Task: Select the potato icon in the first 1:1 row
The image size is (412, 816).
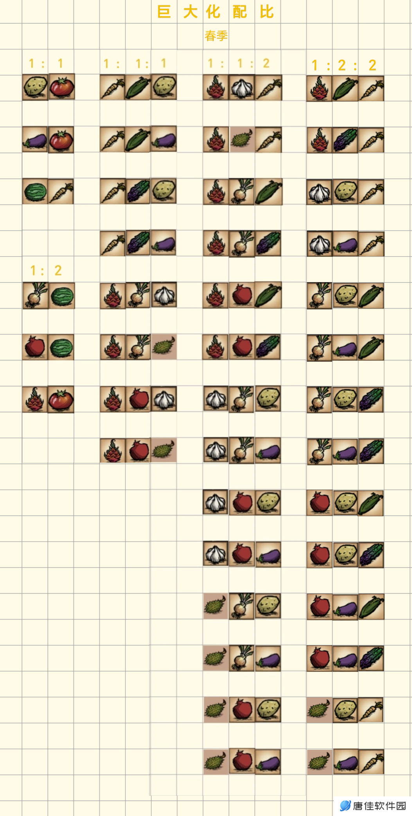Action: click(35, 87)
